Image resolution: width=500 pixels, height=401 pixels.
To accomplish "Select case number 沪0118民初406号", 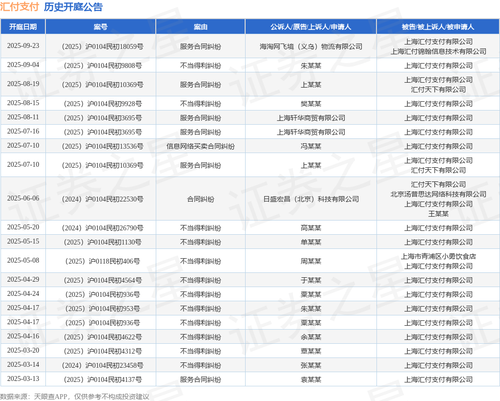I will coord(103,262).
